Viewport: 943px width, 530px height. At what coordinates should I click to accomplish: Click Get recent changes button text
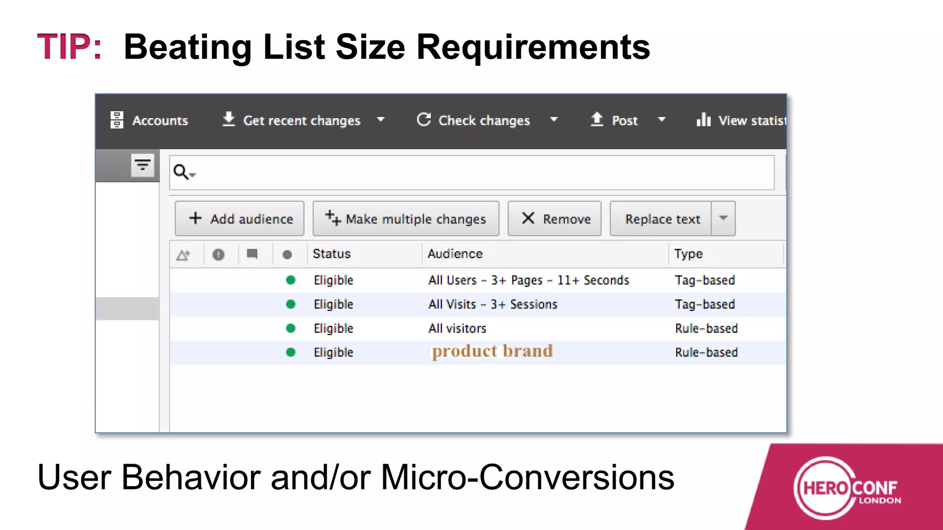(302, 121)
